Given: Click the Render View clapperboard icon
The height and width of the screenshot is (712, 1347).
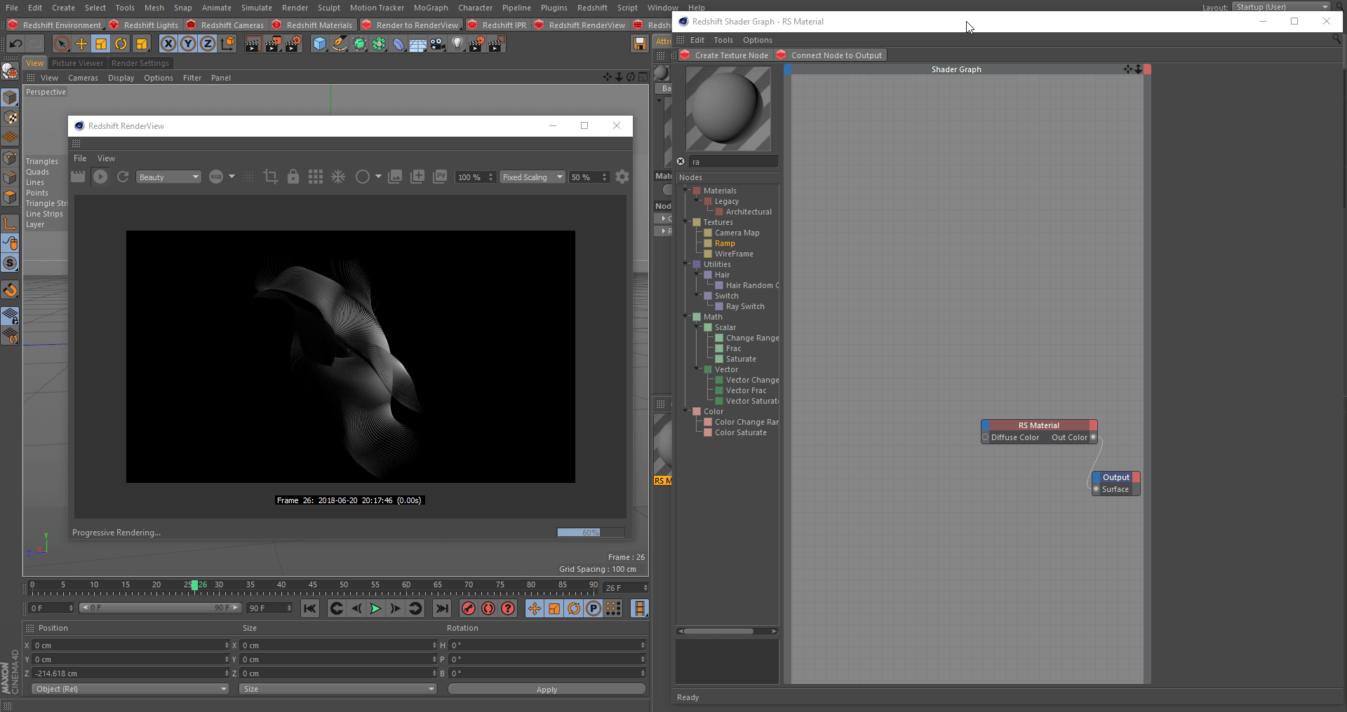Looking at the screenshot, I should click(x=253, y=44).
